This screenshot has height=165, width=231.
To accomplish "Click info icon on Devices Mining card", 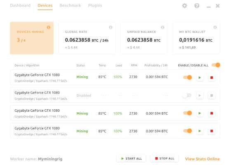I will tap(49, 27).
